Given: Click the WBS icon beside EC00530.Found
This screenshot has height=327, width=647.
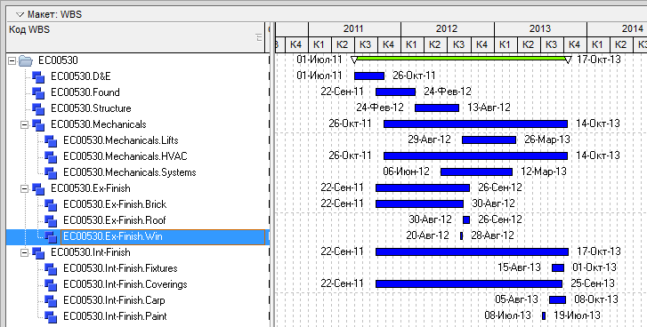Looking at the screenshot, I should point(38,93).
